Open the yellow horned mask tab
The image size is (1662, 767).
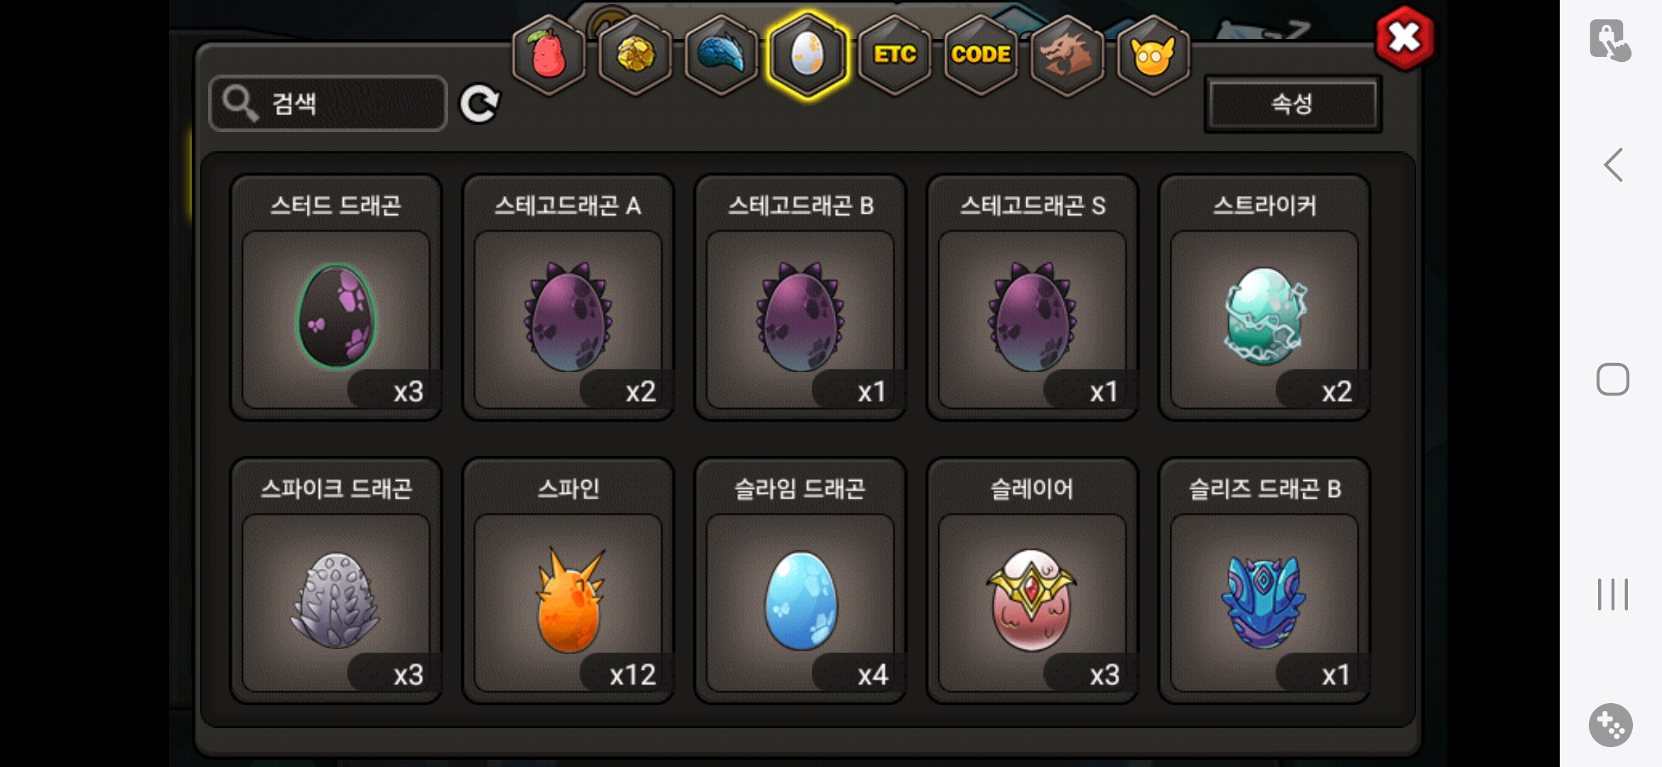click(x=1153, y=55)
